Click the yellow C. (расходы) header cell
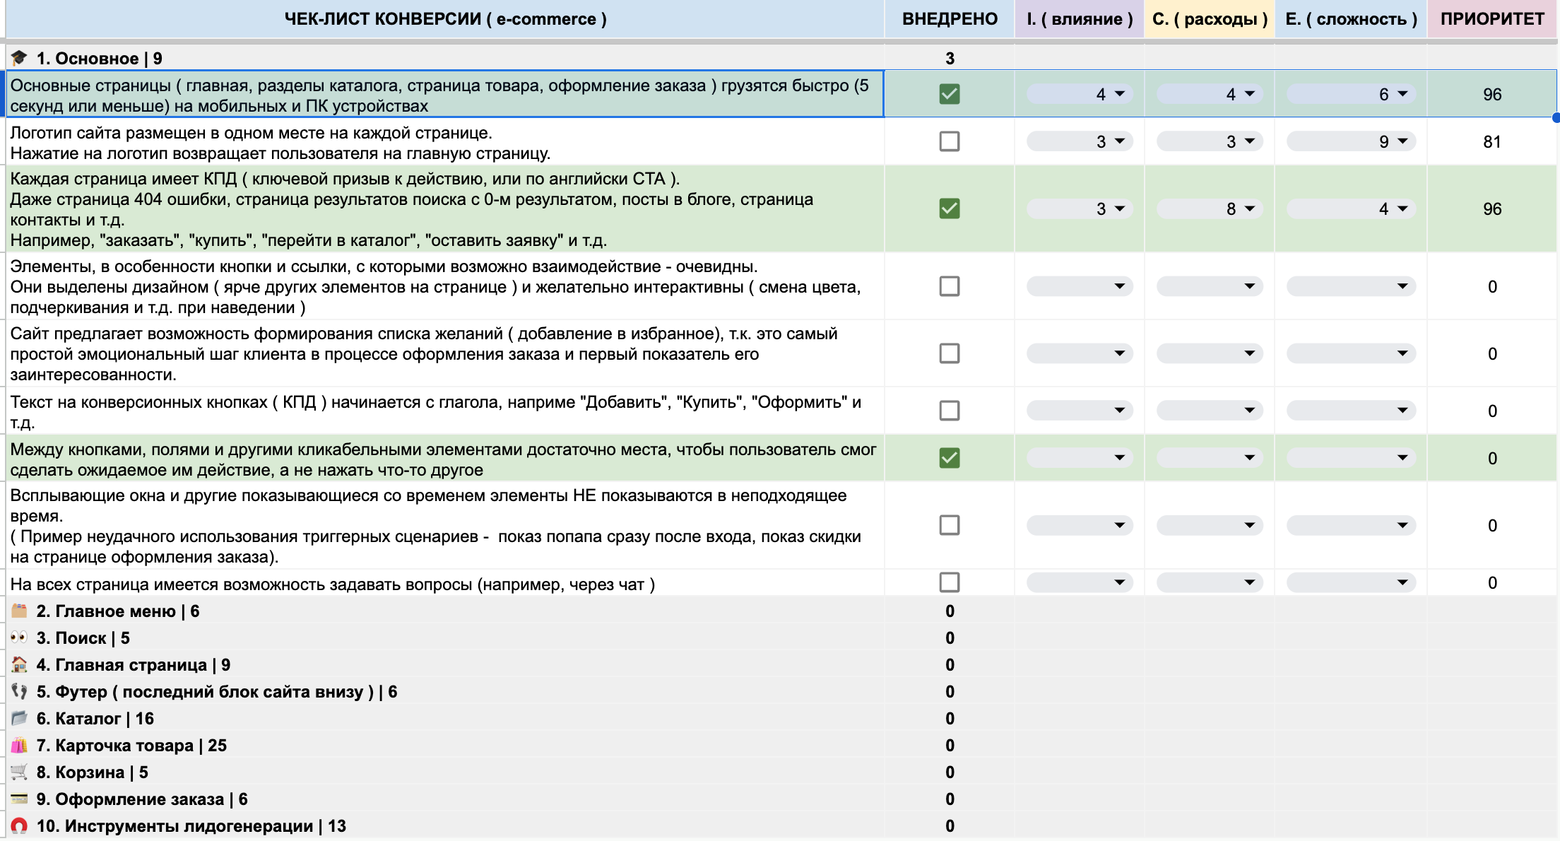 pos(1209,19)
